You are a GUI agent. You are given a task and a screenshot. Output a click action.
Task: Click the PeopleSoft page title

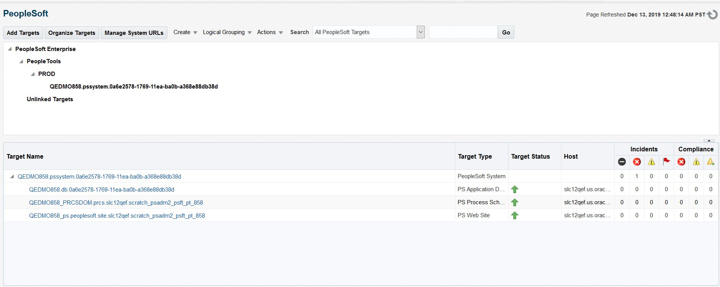point(26,13)
